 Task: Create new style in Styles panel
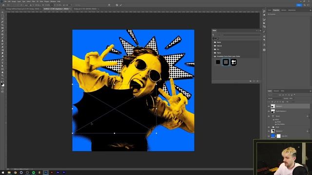point(254,81)
